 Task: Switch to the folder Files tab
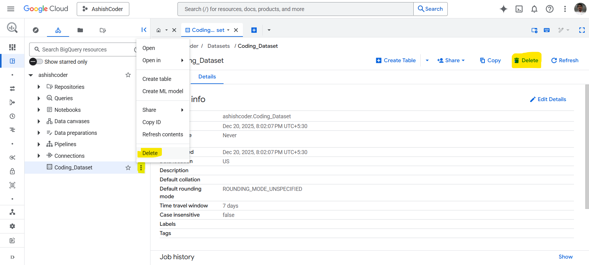click(x=80, y=30)
